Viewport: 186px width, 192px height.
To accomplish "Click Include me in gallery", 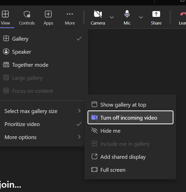I will click(x=130, y=144).
